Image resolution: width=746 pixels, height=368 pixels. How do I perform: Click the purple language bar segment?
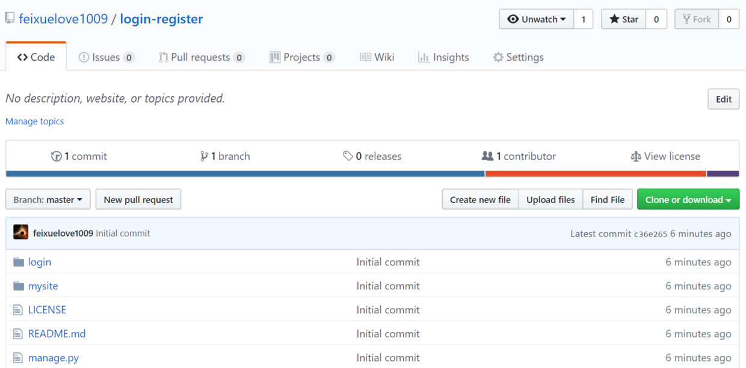click(723, 174)
